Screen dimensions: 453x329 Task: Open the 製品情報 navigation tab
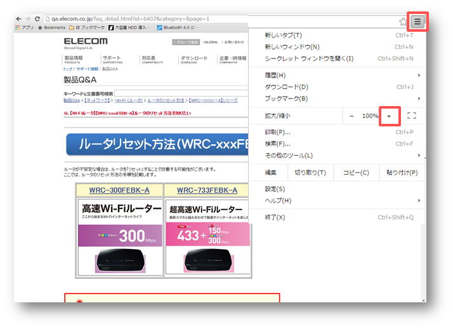pyautogui.click(x=74, y=59)
